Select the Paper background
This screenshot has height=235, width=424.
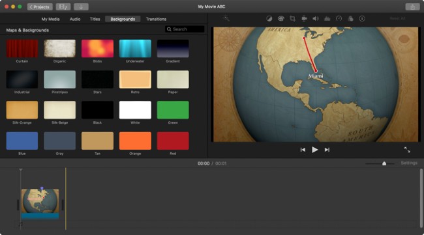click(173, 79)
